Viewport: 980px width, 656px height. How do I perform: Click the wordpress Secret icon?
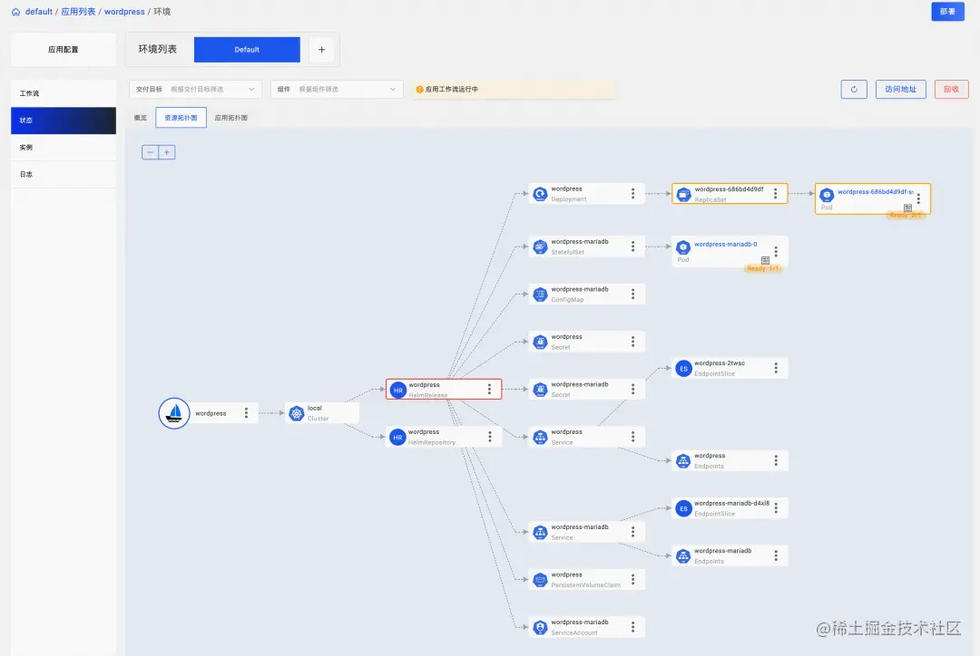pyautogui.click(x=540, y=342)
